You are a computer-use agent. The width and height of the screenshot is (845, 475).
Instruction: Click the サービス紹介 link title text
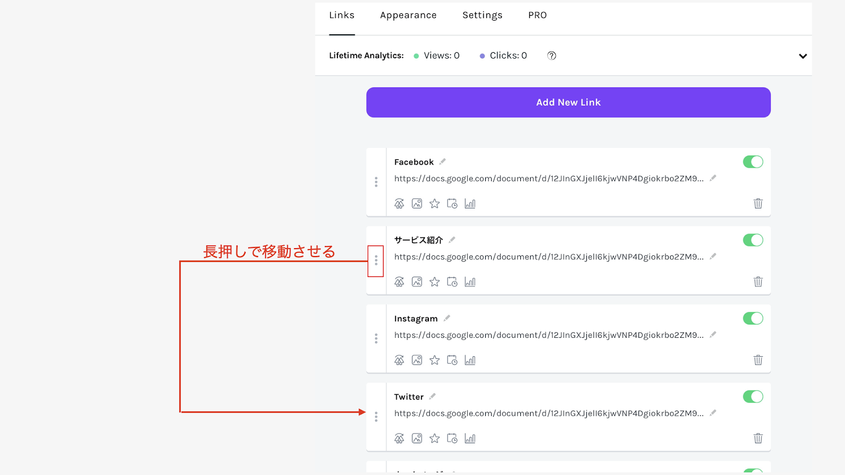point(418,240)
